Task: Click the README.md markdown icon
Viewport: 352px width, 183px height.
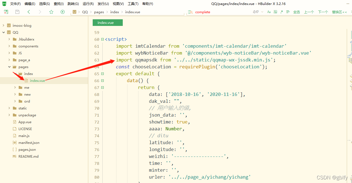Action: coord(15,156)
